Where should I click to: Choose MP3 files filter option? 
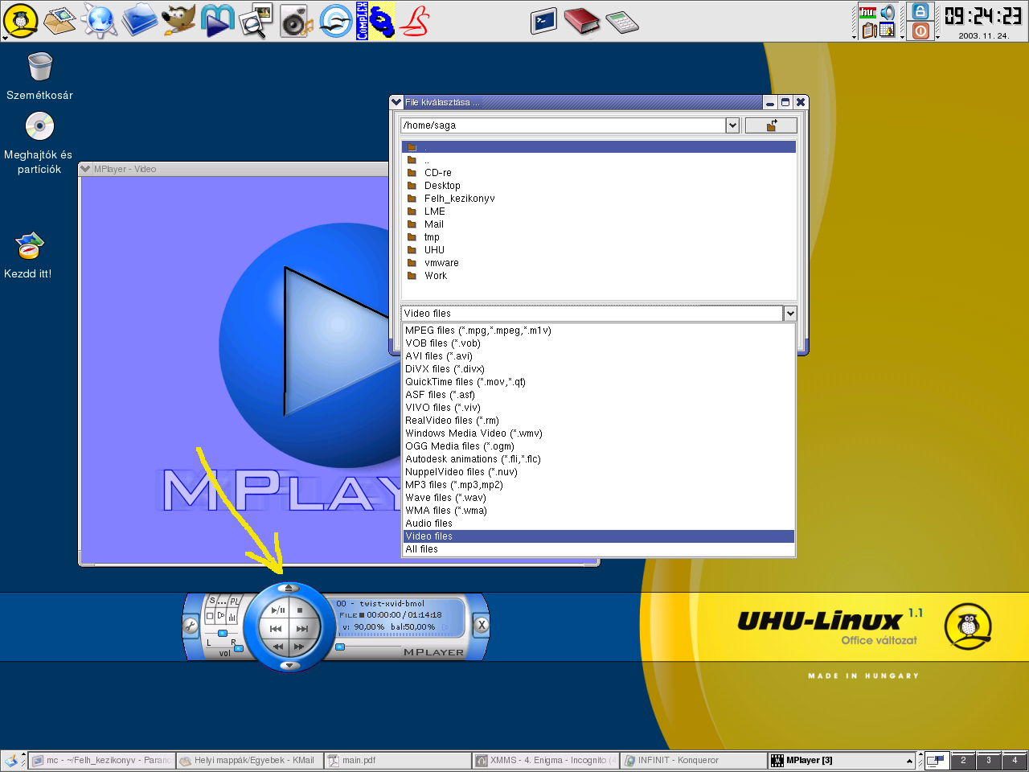pos(599,485)
